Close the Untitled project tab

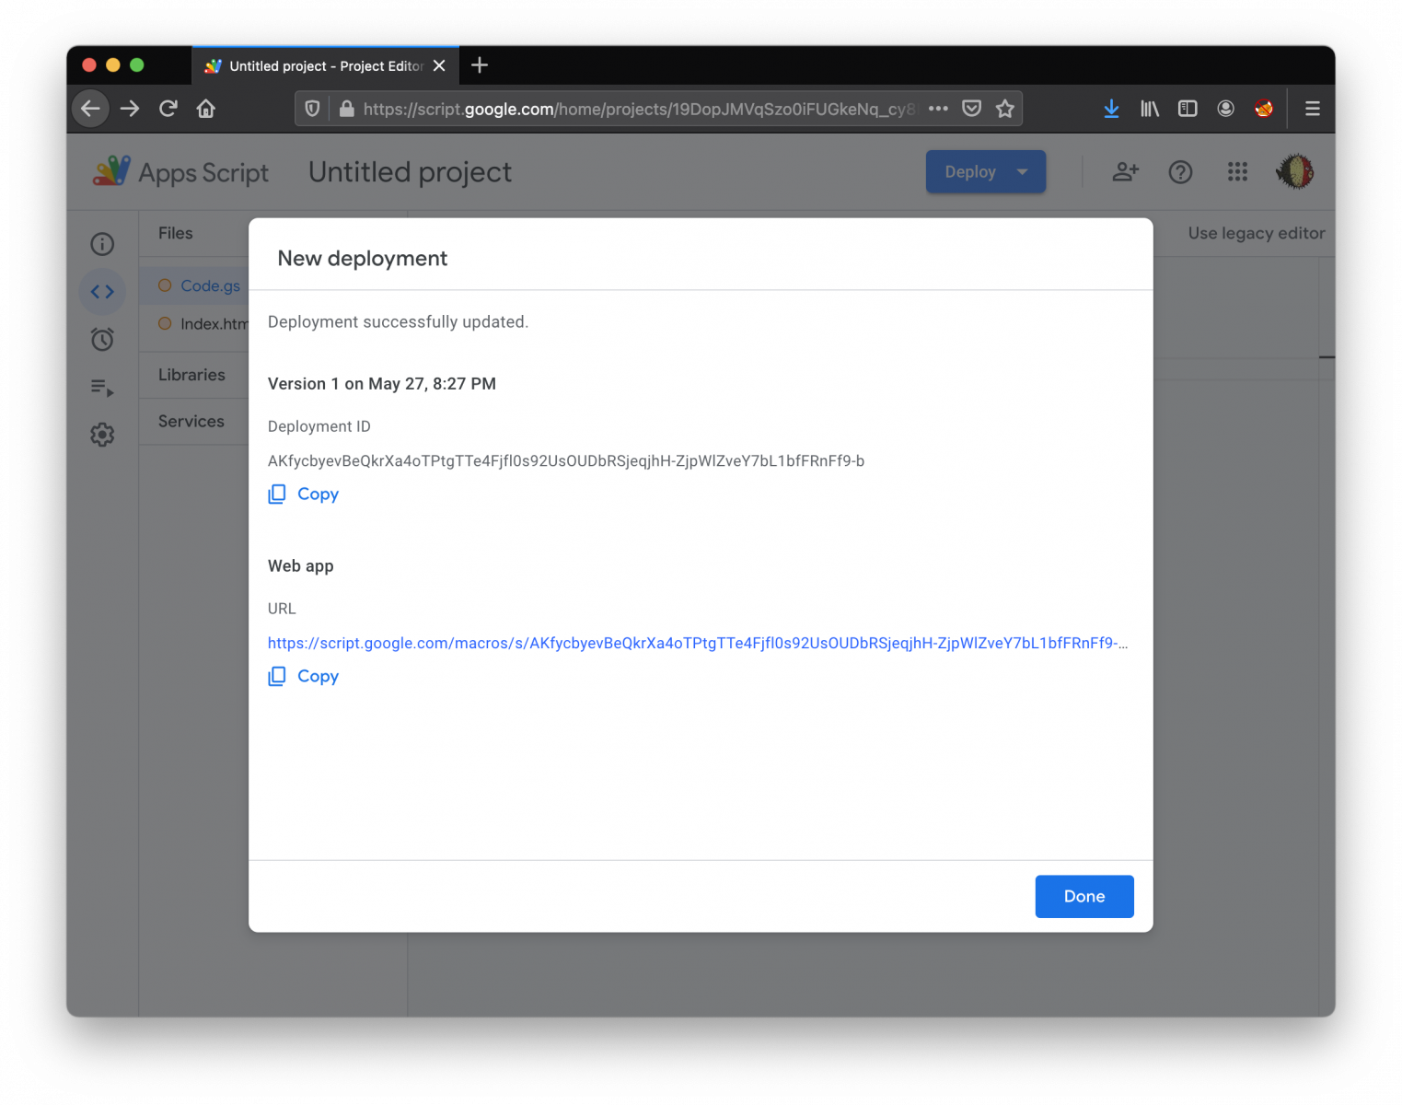point(439,66)
